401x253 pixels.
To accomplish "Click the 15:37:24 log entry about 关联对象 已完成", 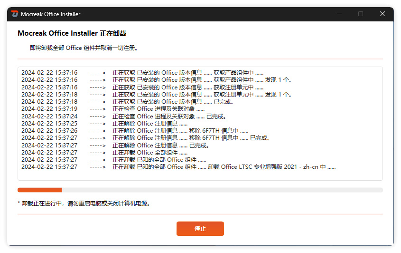I will click(124, 116).
